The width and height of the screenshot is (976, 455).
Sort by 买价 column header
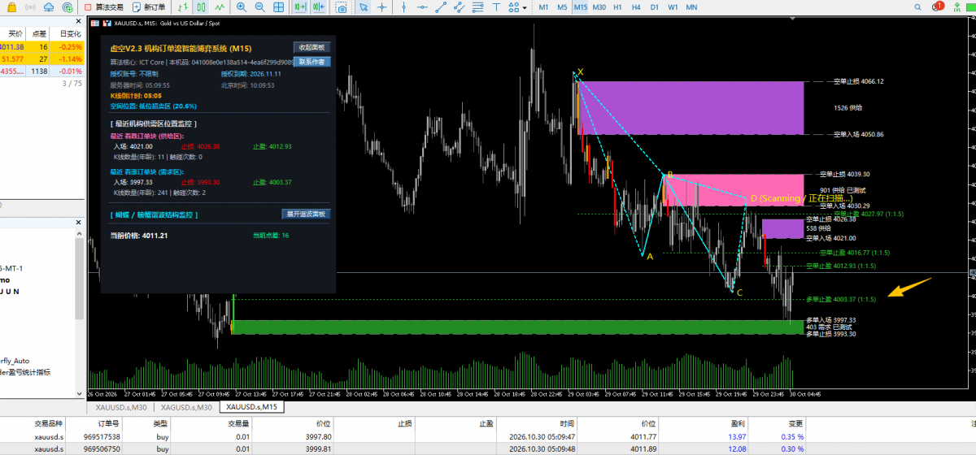pyautogui.click(x=15, y=33)
